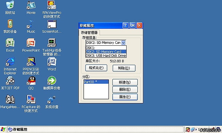Open the Word desktop icon
The height and width of the screenshot is (133, 222).
(x=52, y=64)
